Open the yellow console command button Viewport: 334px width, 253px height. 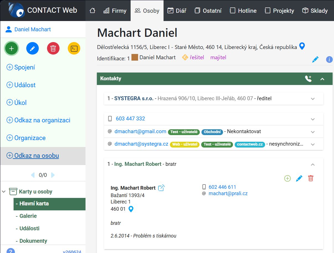click(x=74, y=49)
